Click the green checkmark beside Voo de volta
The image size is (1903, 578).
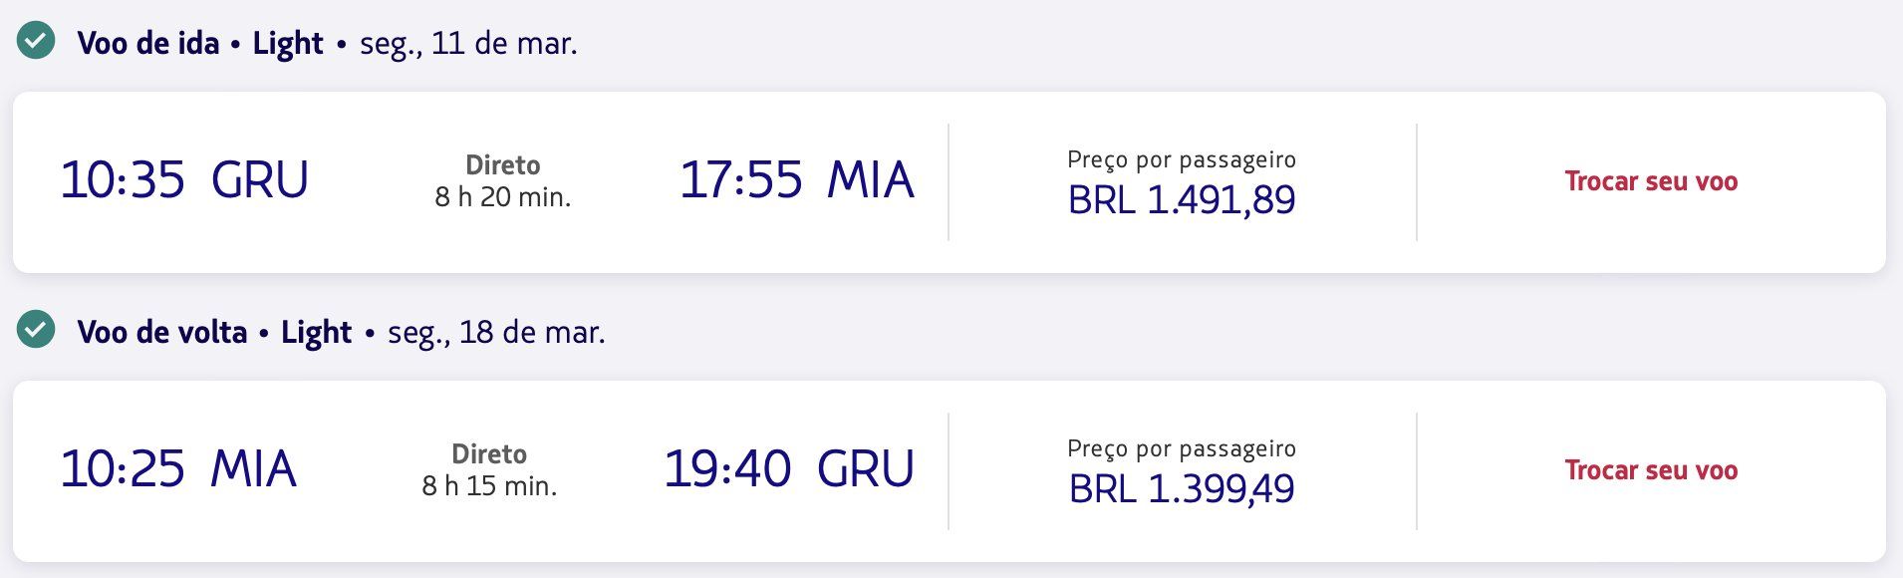36,331
